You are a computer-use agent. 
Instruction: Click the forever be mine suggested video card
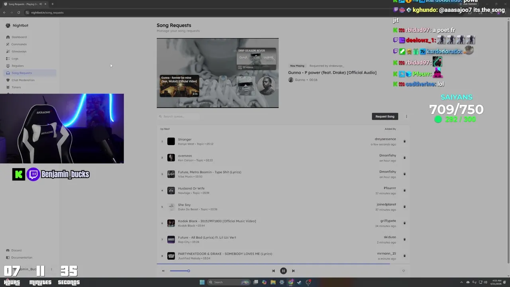(x=179, y=86)
